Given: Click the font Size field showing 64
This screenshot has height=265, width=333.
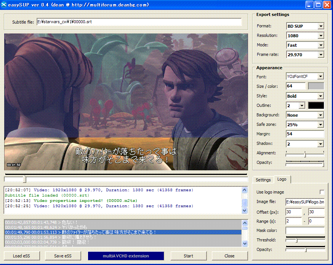Looking at the screenshot, I should (x=296, y=86).
